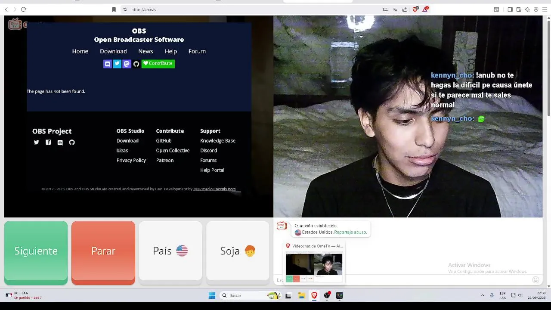551x310 pixels.
Task: Open File Explorer from the taskbar
Action: (301, 295)
